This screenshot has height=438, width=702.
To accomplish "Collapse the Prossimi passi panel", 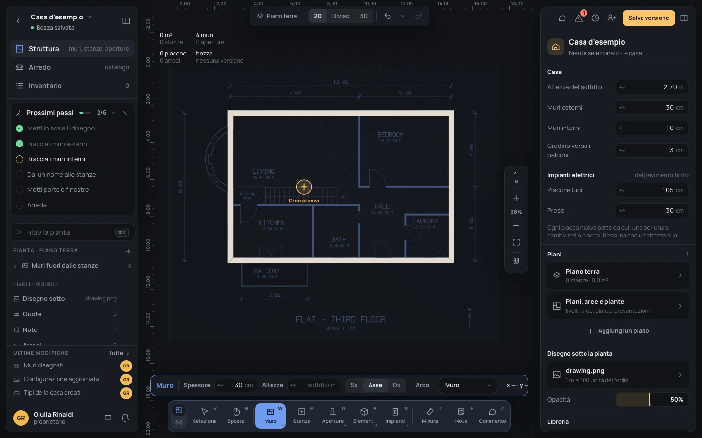I will [114, 113].
